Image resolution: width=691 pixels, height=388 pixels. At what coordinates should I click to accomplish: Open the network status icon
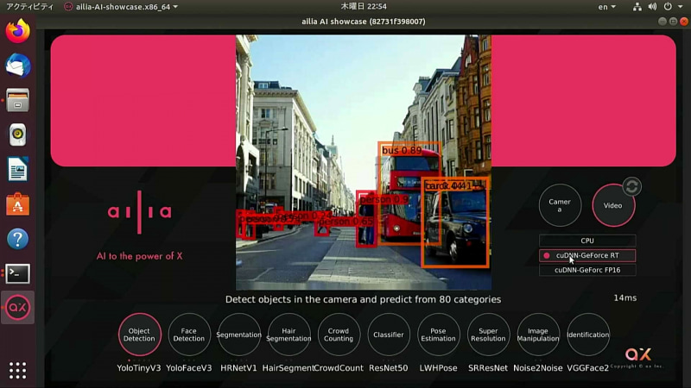637,7
